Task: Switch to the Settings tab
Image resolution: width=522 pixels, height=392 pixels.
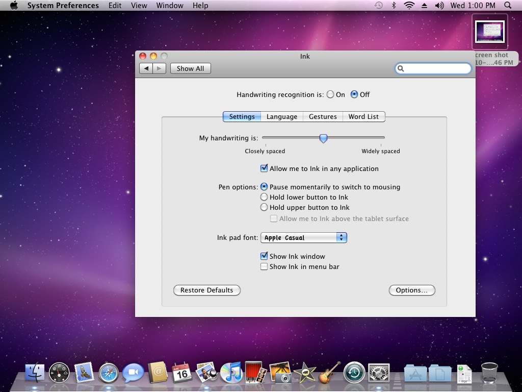Action: coord(242,117)
